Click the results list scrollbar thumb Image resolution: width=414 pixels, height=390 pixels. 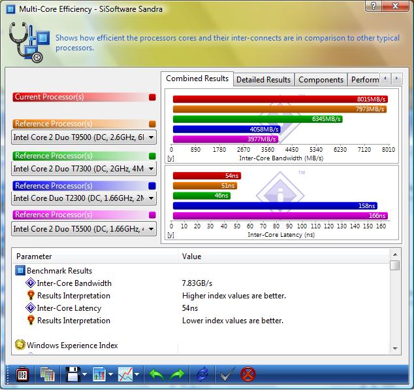point(395,266)
